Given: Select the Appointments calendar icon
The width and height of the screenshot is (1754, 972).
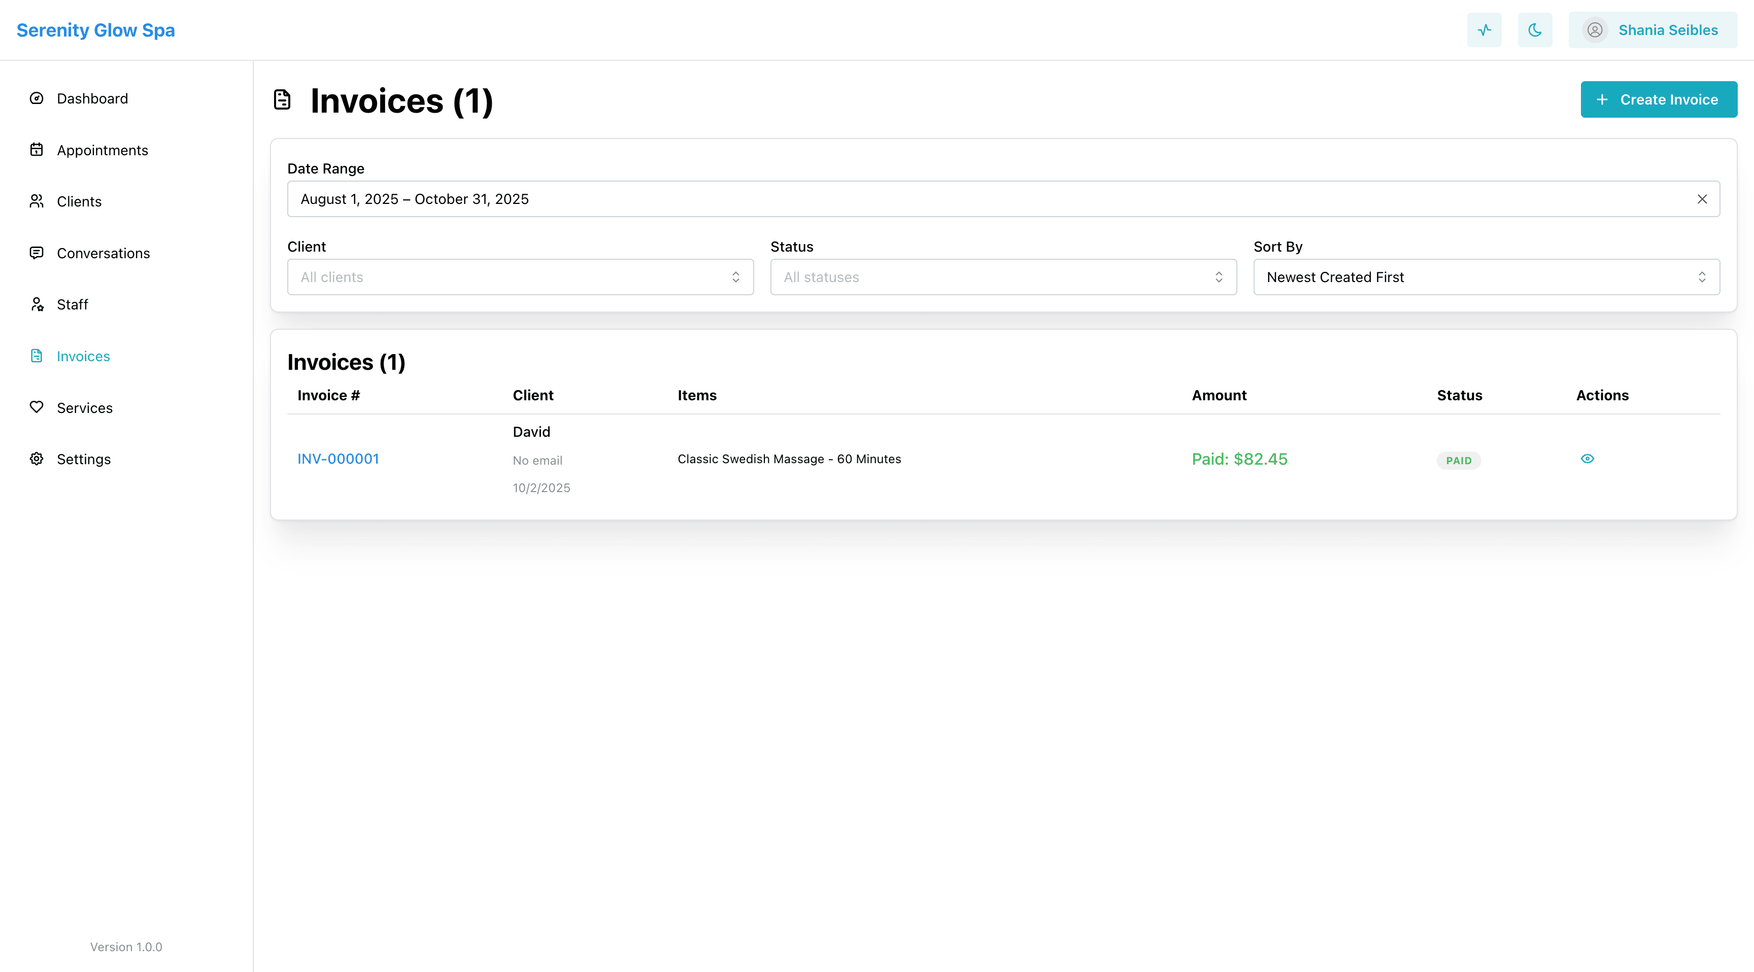Looking at the screenshot, I should (x=37, y=150).
